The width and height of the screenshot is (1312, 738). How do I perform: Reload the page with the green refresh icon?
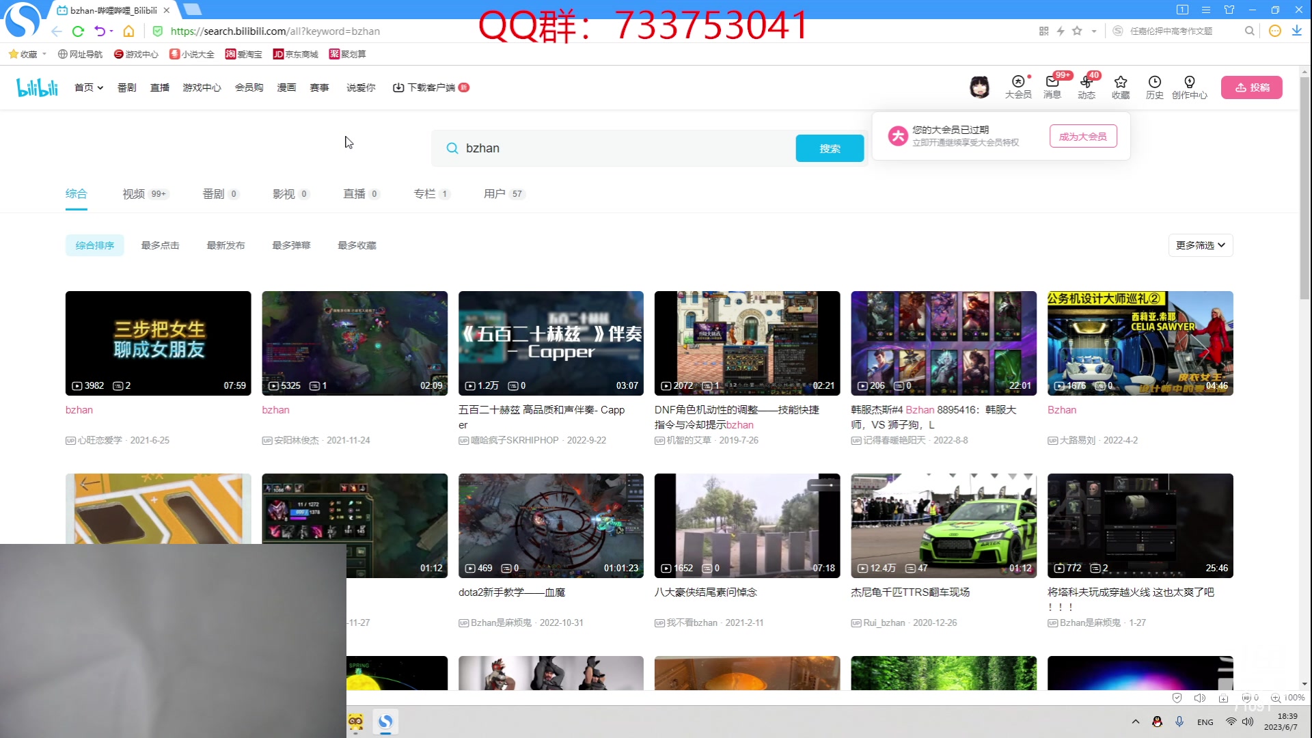(x=78, y=31)
